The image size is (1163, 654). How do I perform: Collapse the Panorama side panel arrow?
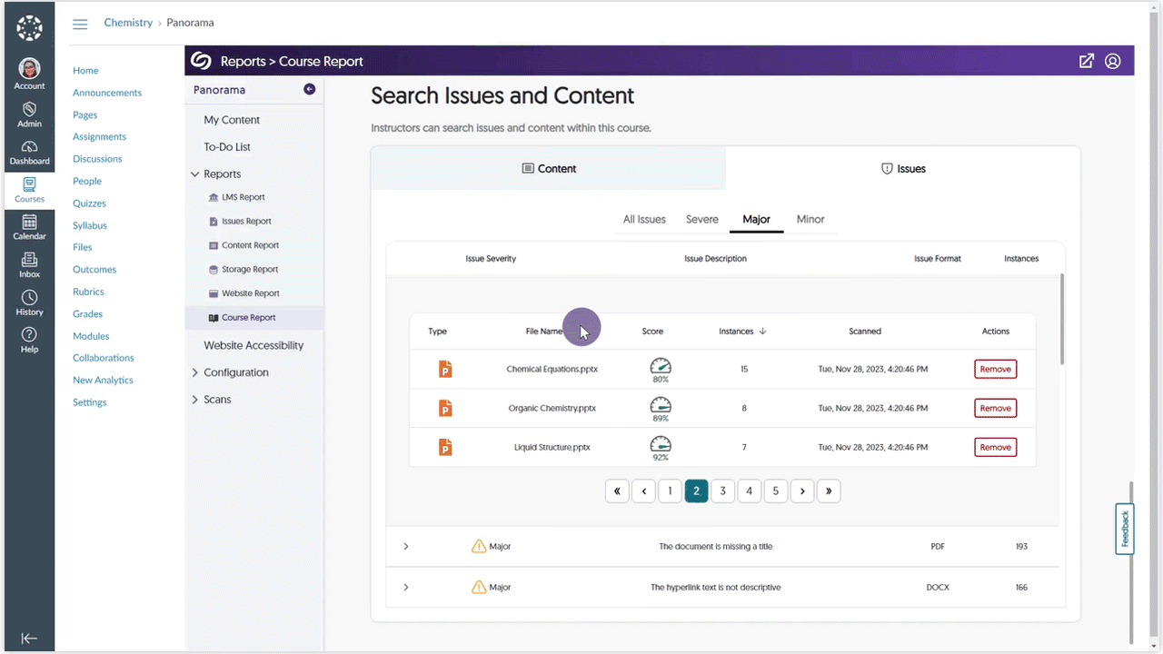coord(309,89)
